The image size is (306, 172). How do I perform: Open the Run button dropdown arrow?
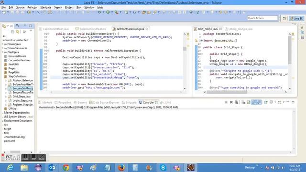112,12
